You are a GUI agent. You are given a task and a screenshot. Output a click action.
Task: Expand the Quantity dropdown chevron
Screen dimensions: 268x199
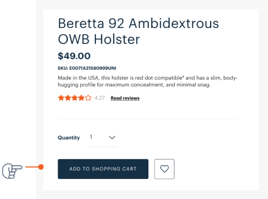point(112,137)
